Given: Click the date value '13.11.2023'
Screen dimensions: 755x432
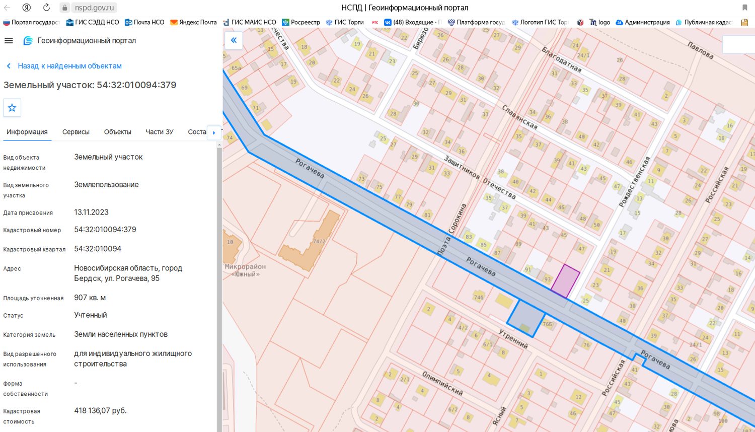Looking at the screenshot, I should (91, 212).
